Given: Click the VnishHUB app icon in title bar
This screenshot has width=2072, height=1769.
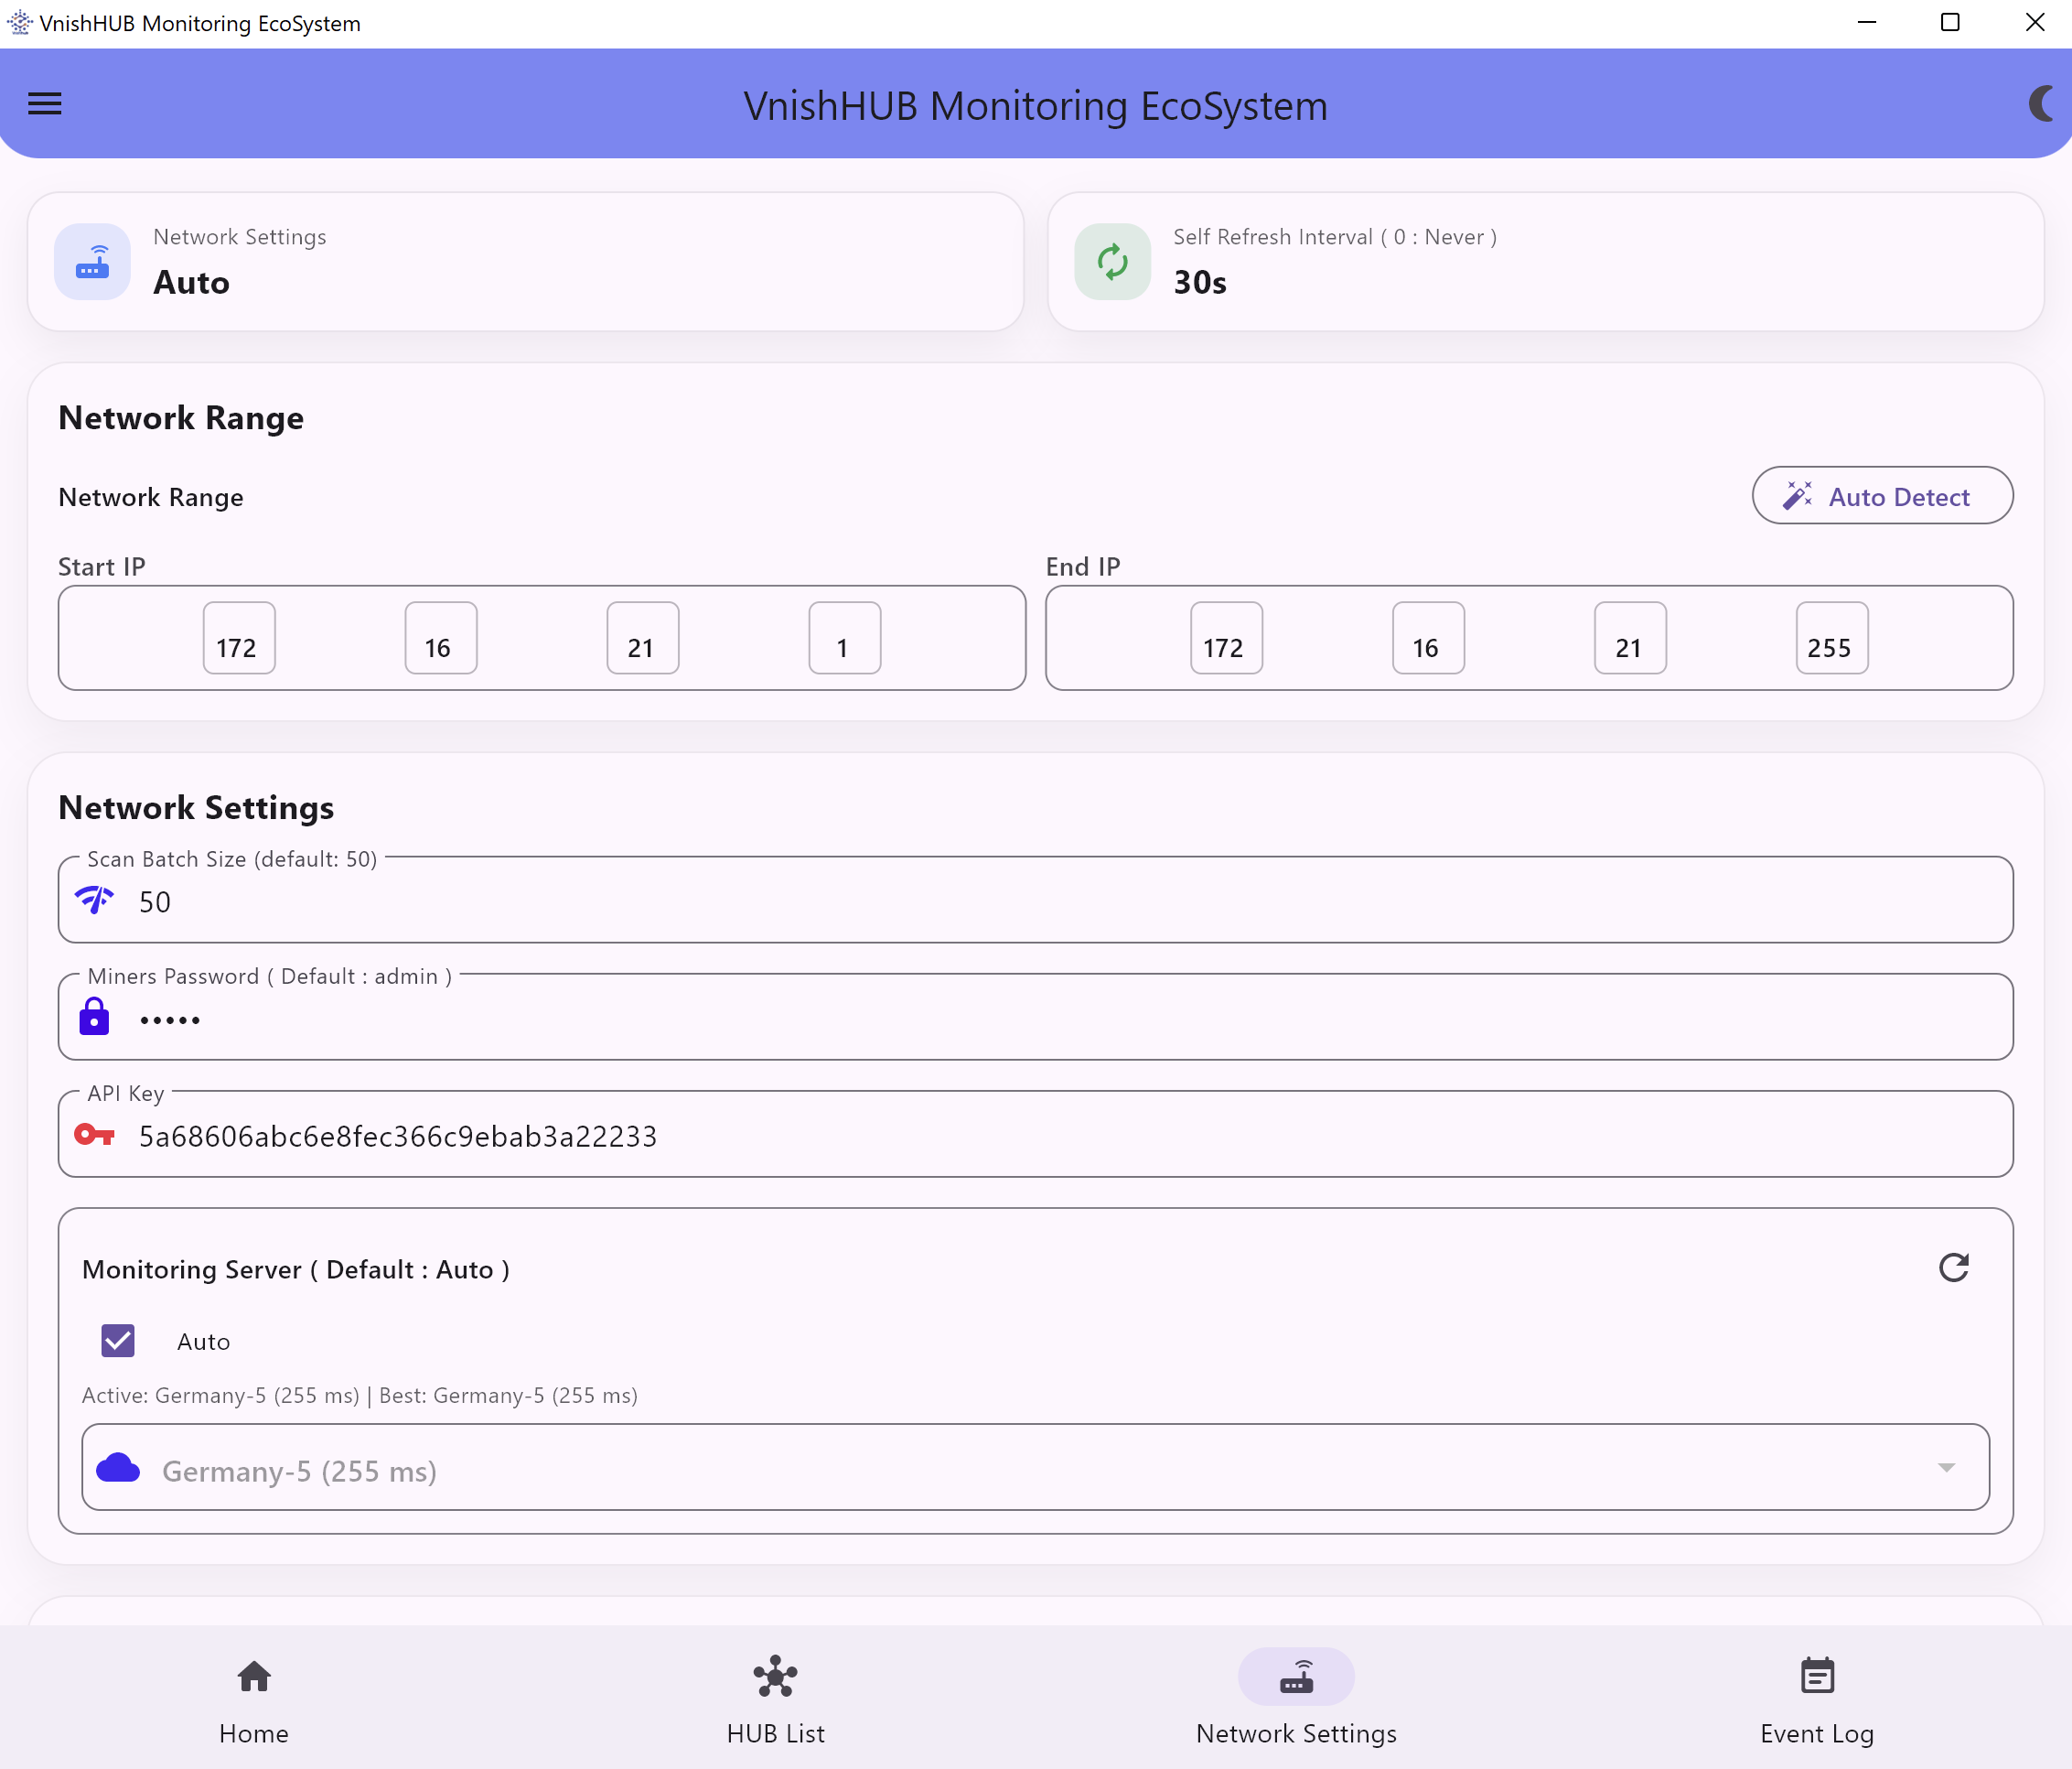Looking at the screenshot, I should click(19, 22).
